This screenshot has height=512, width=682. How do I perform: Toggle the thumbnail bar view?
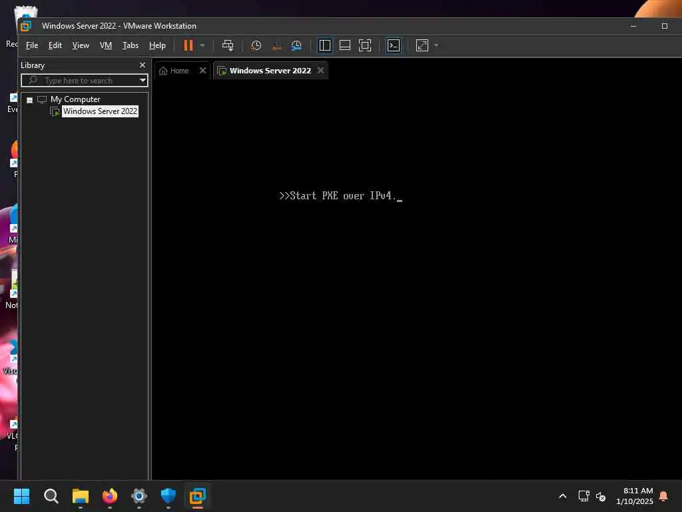tap(345, 45)
